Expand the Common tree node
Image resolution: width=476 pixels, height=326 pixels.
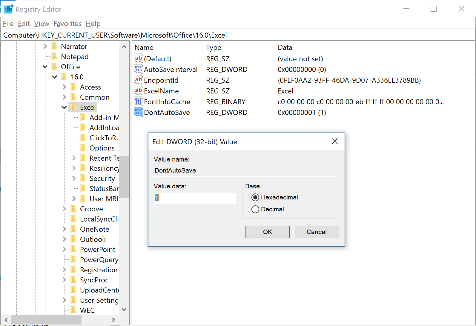[x=64, y=97]
